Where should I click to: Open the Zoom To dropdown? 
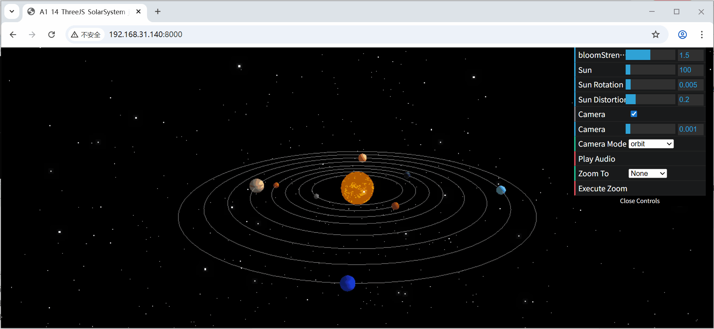[x=647, y=173]
